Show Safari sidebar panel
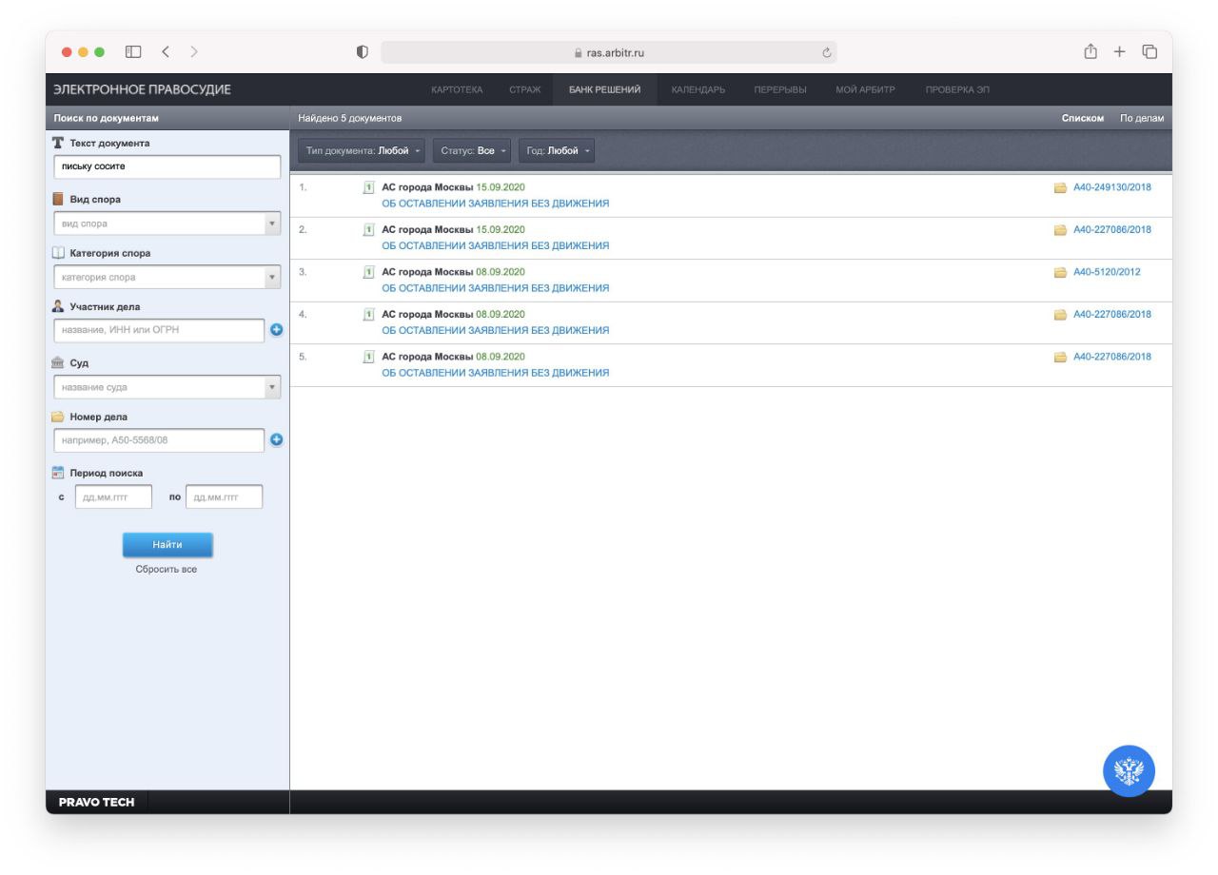Screen dimensions: 1218x875 (x=133, y=51)
